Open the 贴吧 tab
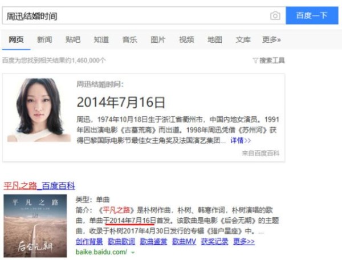 [73, 40]
